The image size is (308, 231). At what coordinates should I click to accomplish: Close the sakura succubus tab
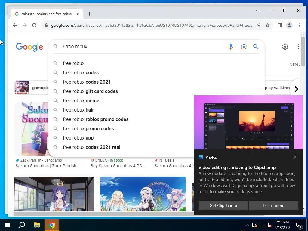[78, 14]
